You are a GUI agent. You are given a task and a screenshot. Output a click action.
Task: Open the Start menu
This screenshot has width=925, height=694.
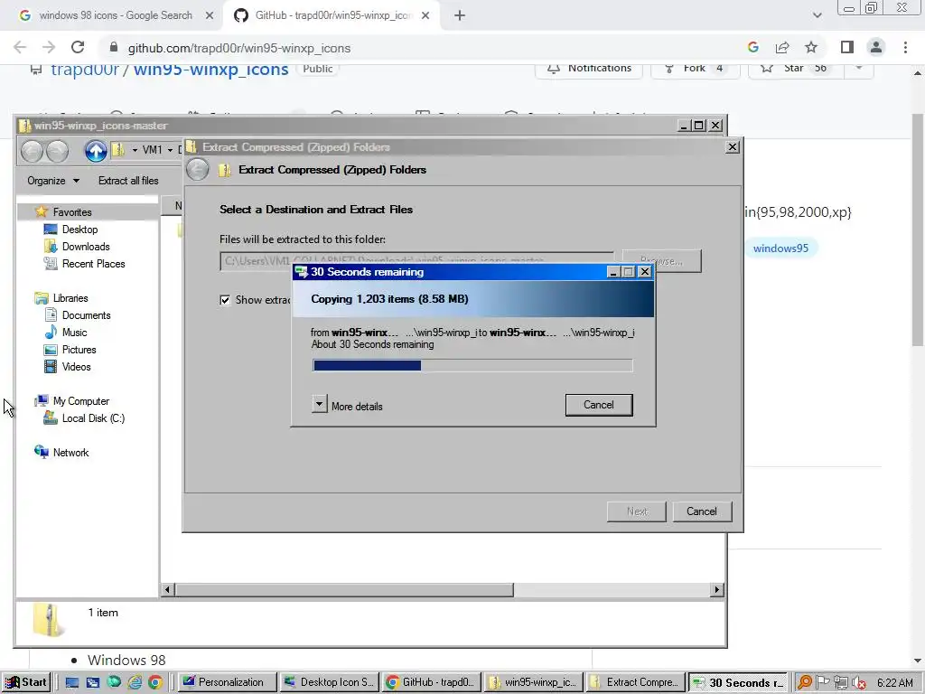pos(26,682)
